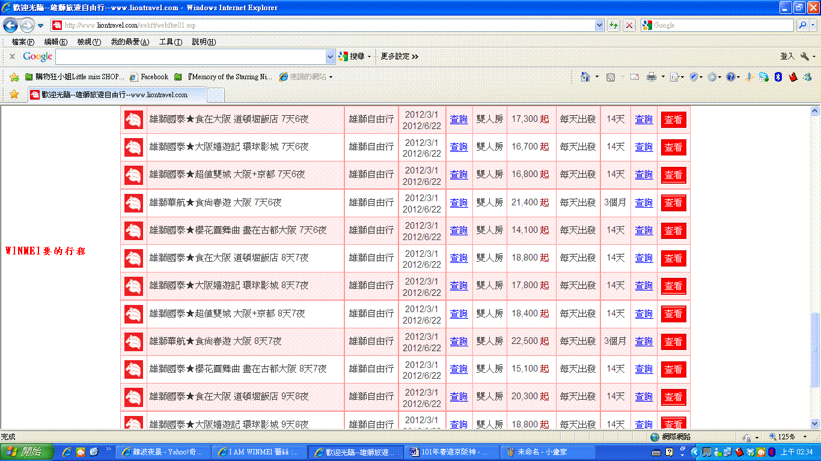The width and height of the screenshot is (821, 461).
Task: Open the 檢視(V) menu
Action: tap(89, 42)
